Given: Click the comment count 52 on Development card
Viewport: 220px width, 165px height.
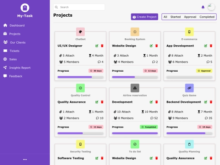Looking at the screenshot, I should (154, 118).
